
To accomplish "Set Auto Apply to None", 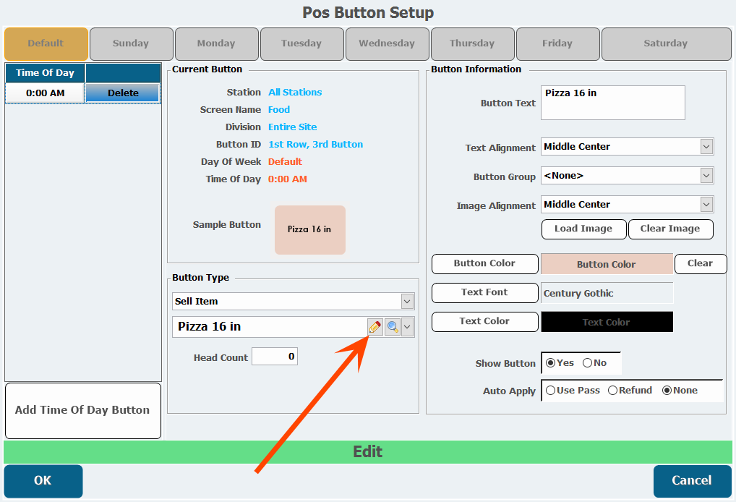I will 667,390.
